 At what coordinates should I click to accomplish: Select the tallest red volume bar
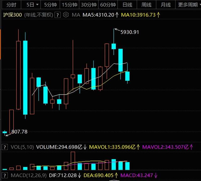tap(73, 161)
